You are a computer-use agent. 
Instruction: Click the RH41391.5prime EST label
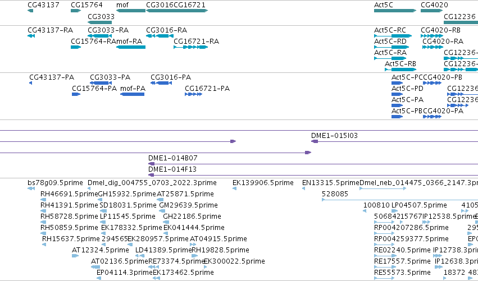69,205
